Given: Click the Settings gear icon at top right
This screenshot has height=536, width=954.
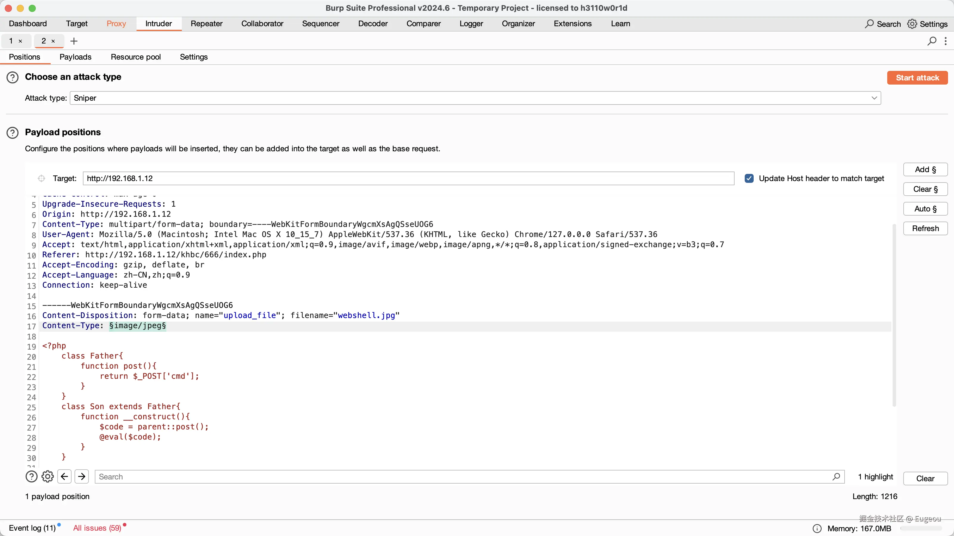Looking at the screenshot, I should (912, 24).
